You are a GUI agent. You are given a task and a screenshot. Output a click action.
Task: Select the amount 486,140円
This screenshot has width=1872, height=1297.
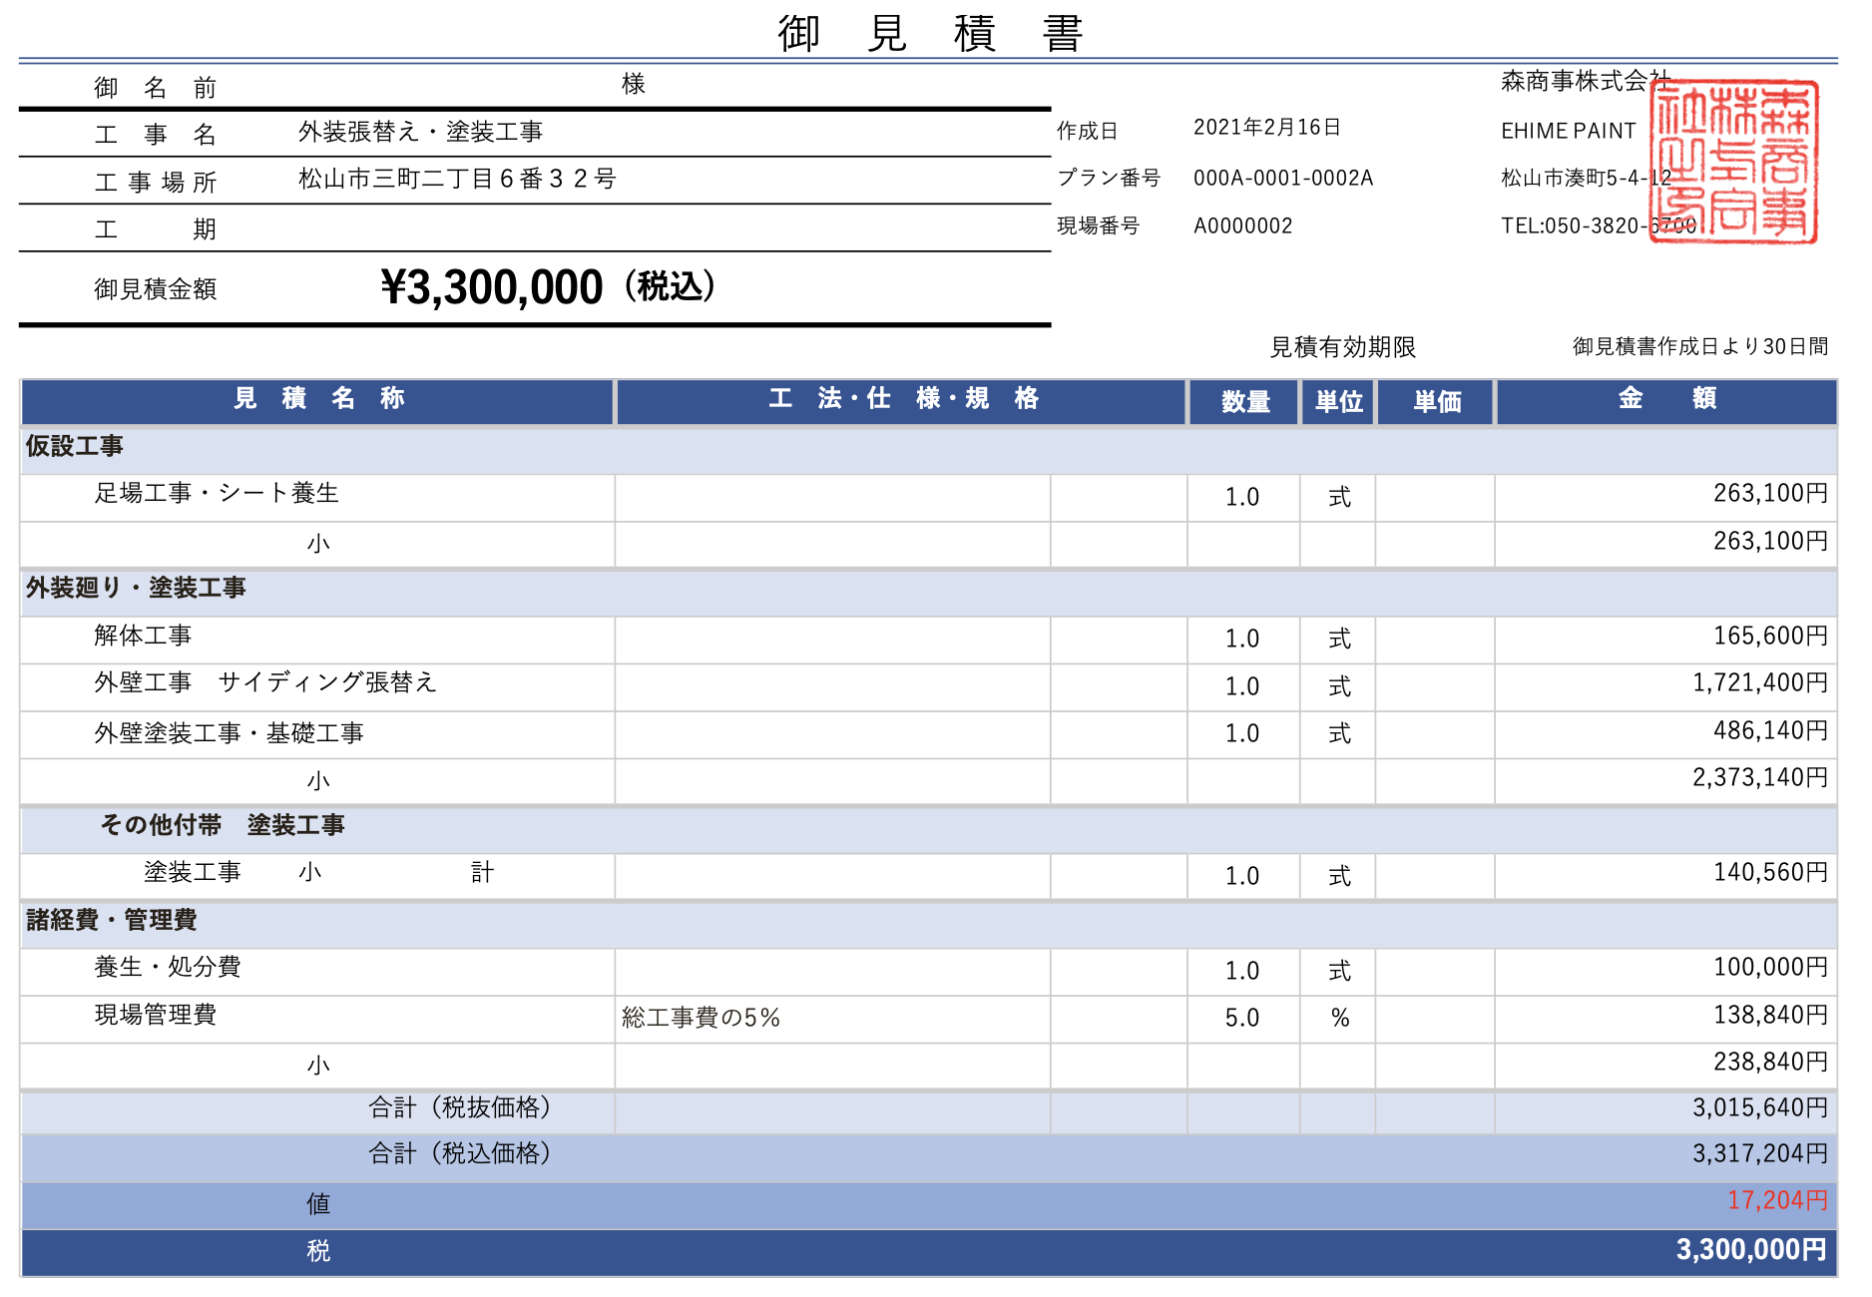pos(1770,730)
